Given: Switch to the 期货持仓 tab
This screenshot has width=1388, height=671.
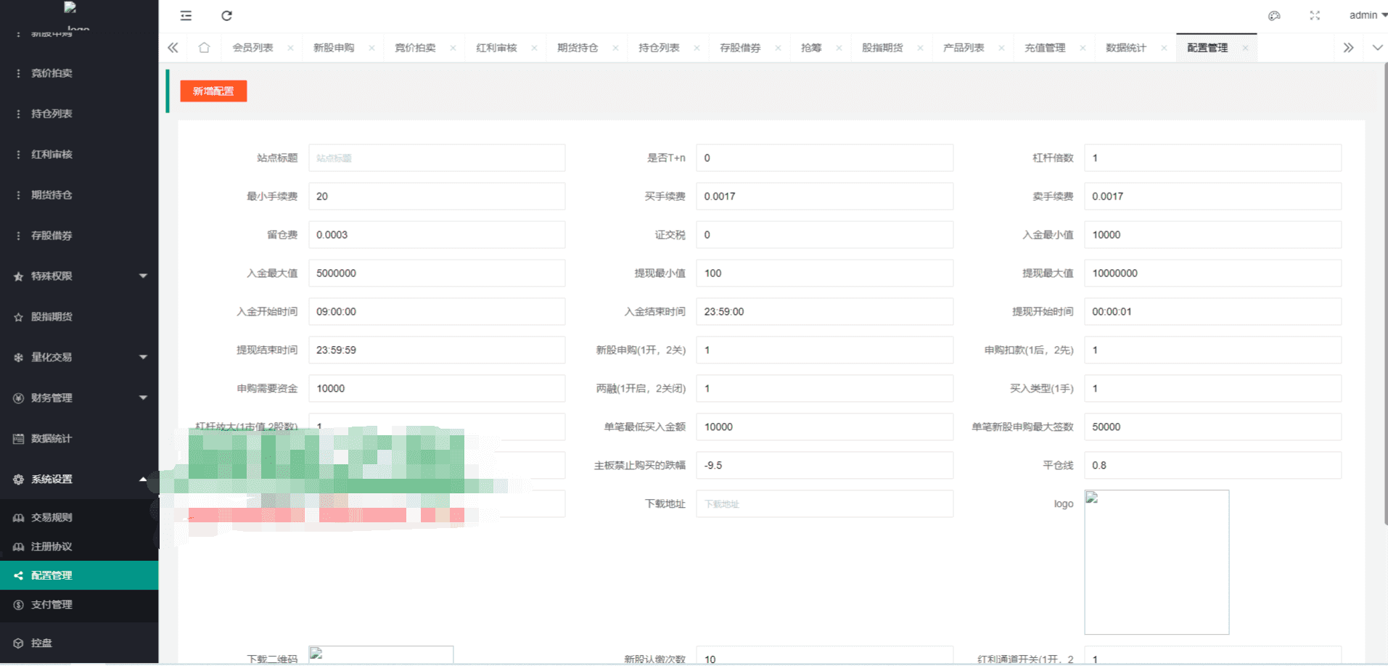Looking at the screenshot, I should (x=578, y=48).
